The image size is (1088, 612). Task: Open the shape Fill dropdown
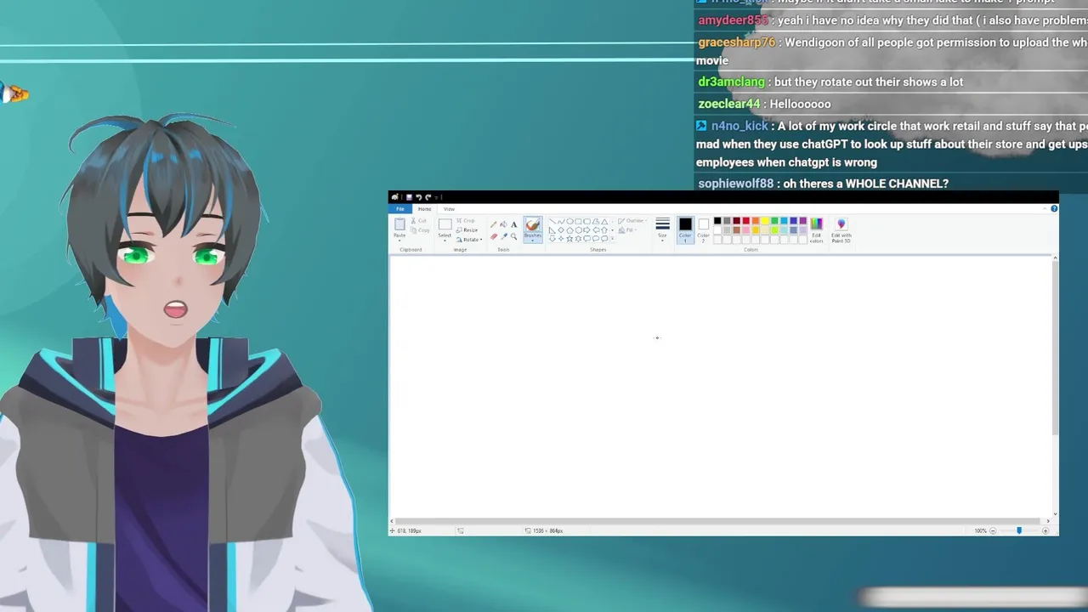[x=626, y=230]
